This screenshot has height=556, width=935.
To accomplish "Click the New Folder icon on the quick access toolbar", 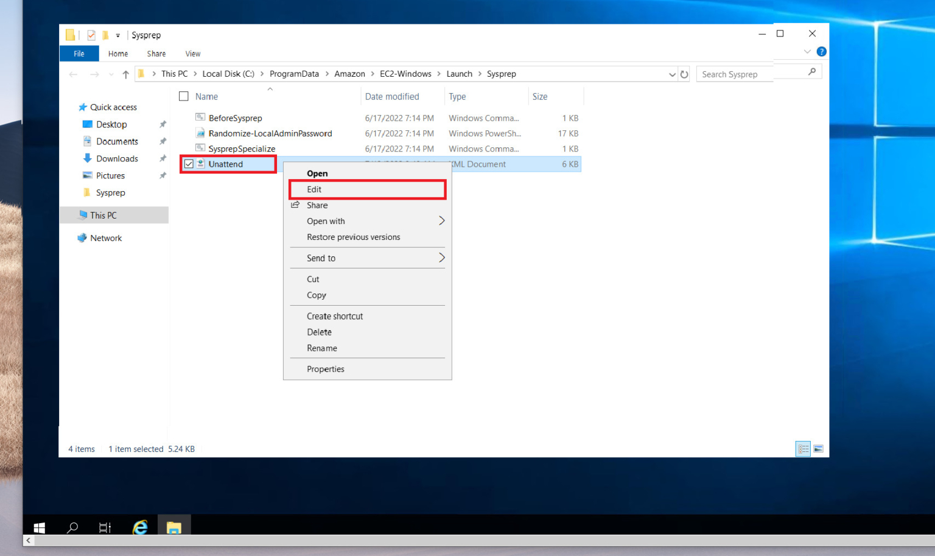I will click(x=105, y=35).
